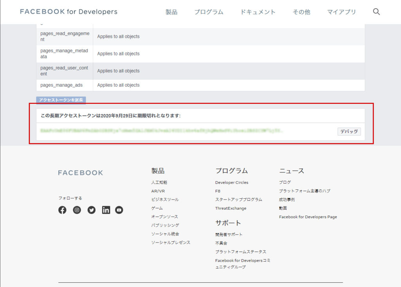The image size is (401, 287).
Task: Open the Facebook for Developers Page link
Action: [x=308, y=217]
